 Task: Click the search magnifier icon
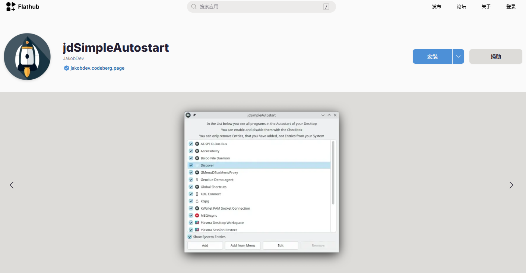pyautogui.click(x=194, y=7)
